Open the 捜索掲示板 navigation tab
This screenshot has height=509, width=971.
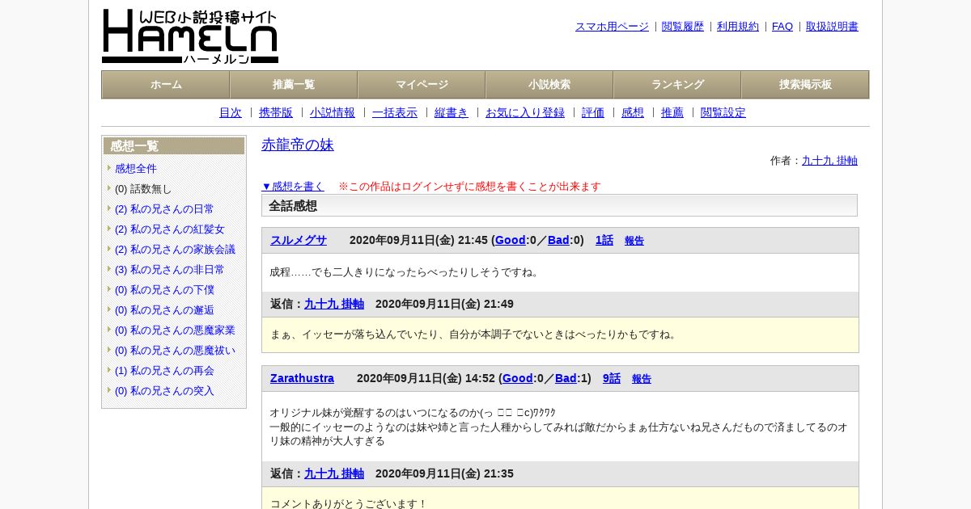point(805,84)
